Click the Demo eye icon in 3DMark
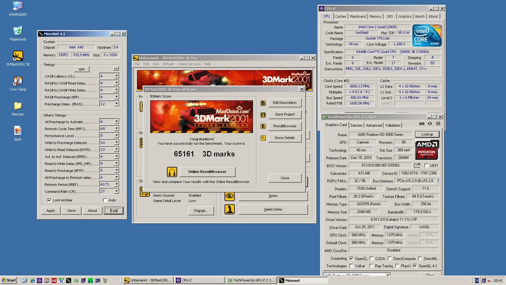This screenshot has height=285, width=506. point(229,196)
